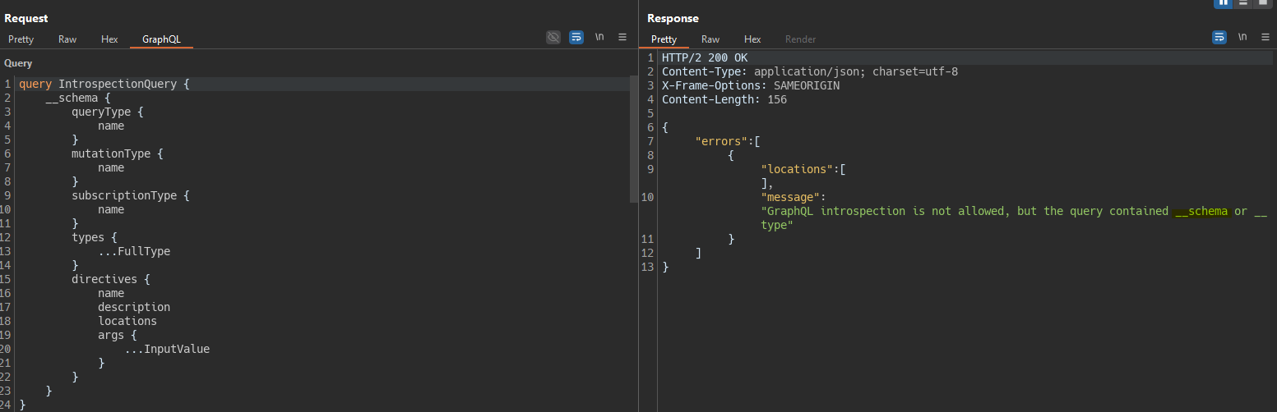Open Request panel hamburger options menu
The image size is (1277, 412).
(622, 37)
